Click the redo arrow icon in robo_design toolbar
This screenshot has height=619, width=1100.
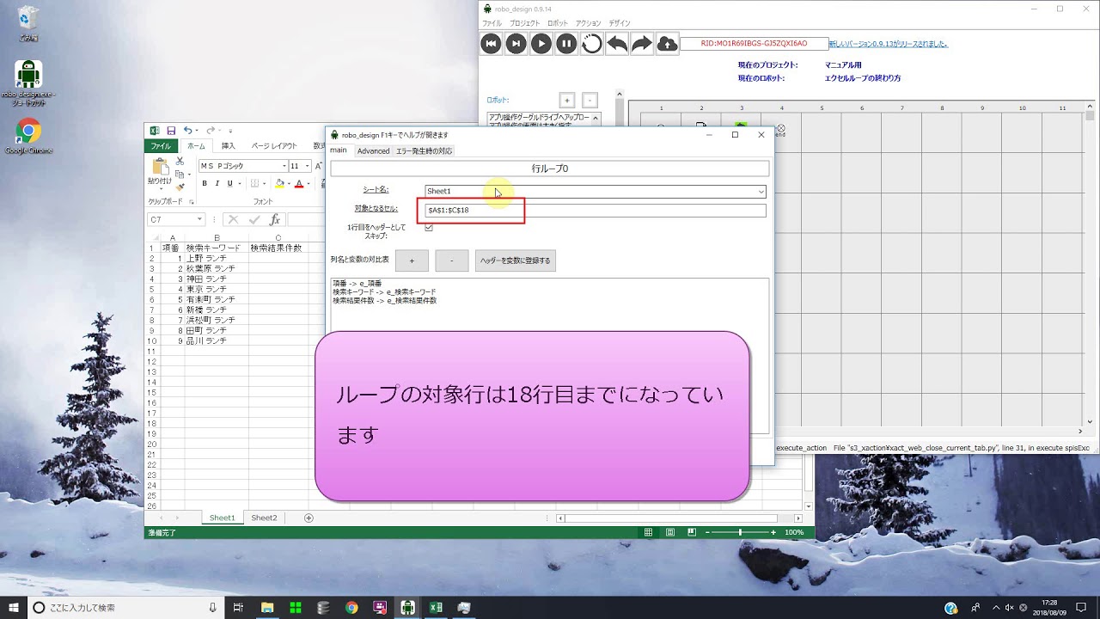[x=642, y=44]
